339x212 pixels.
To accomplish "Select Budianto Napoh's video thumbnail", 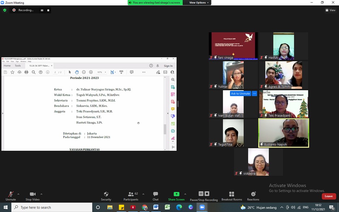I will [283, 133].
